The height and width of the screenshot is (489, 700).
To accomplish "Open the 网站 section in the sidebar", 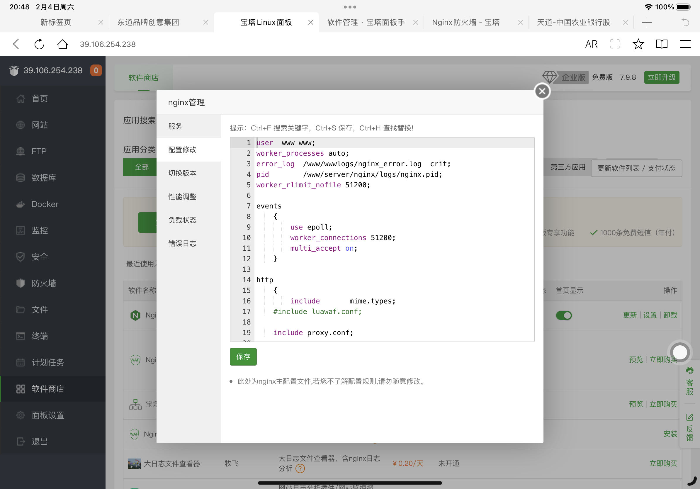I will [39, 125].
